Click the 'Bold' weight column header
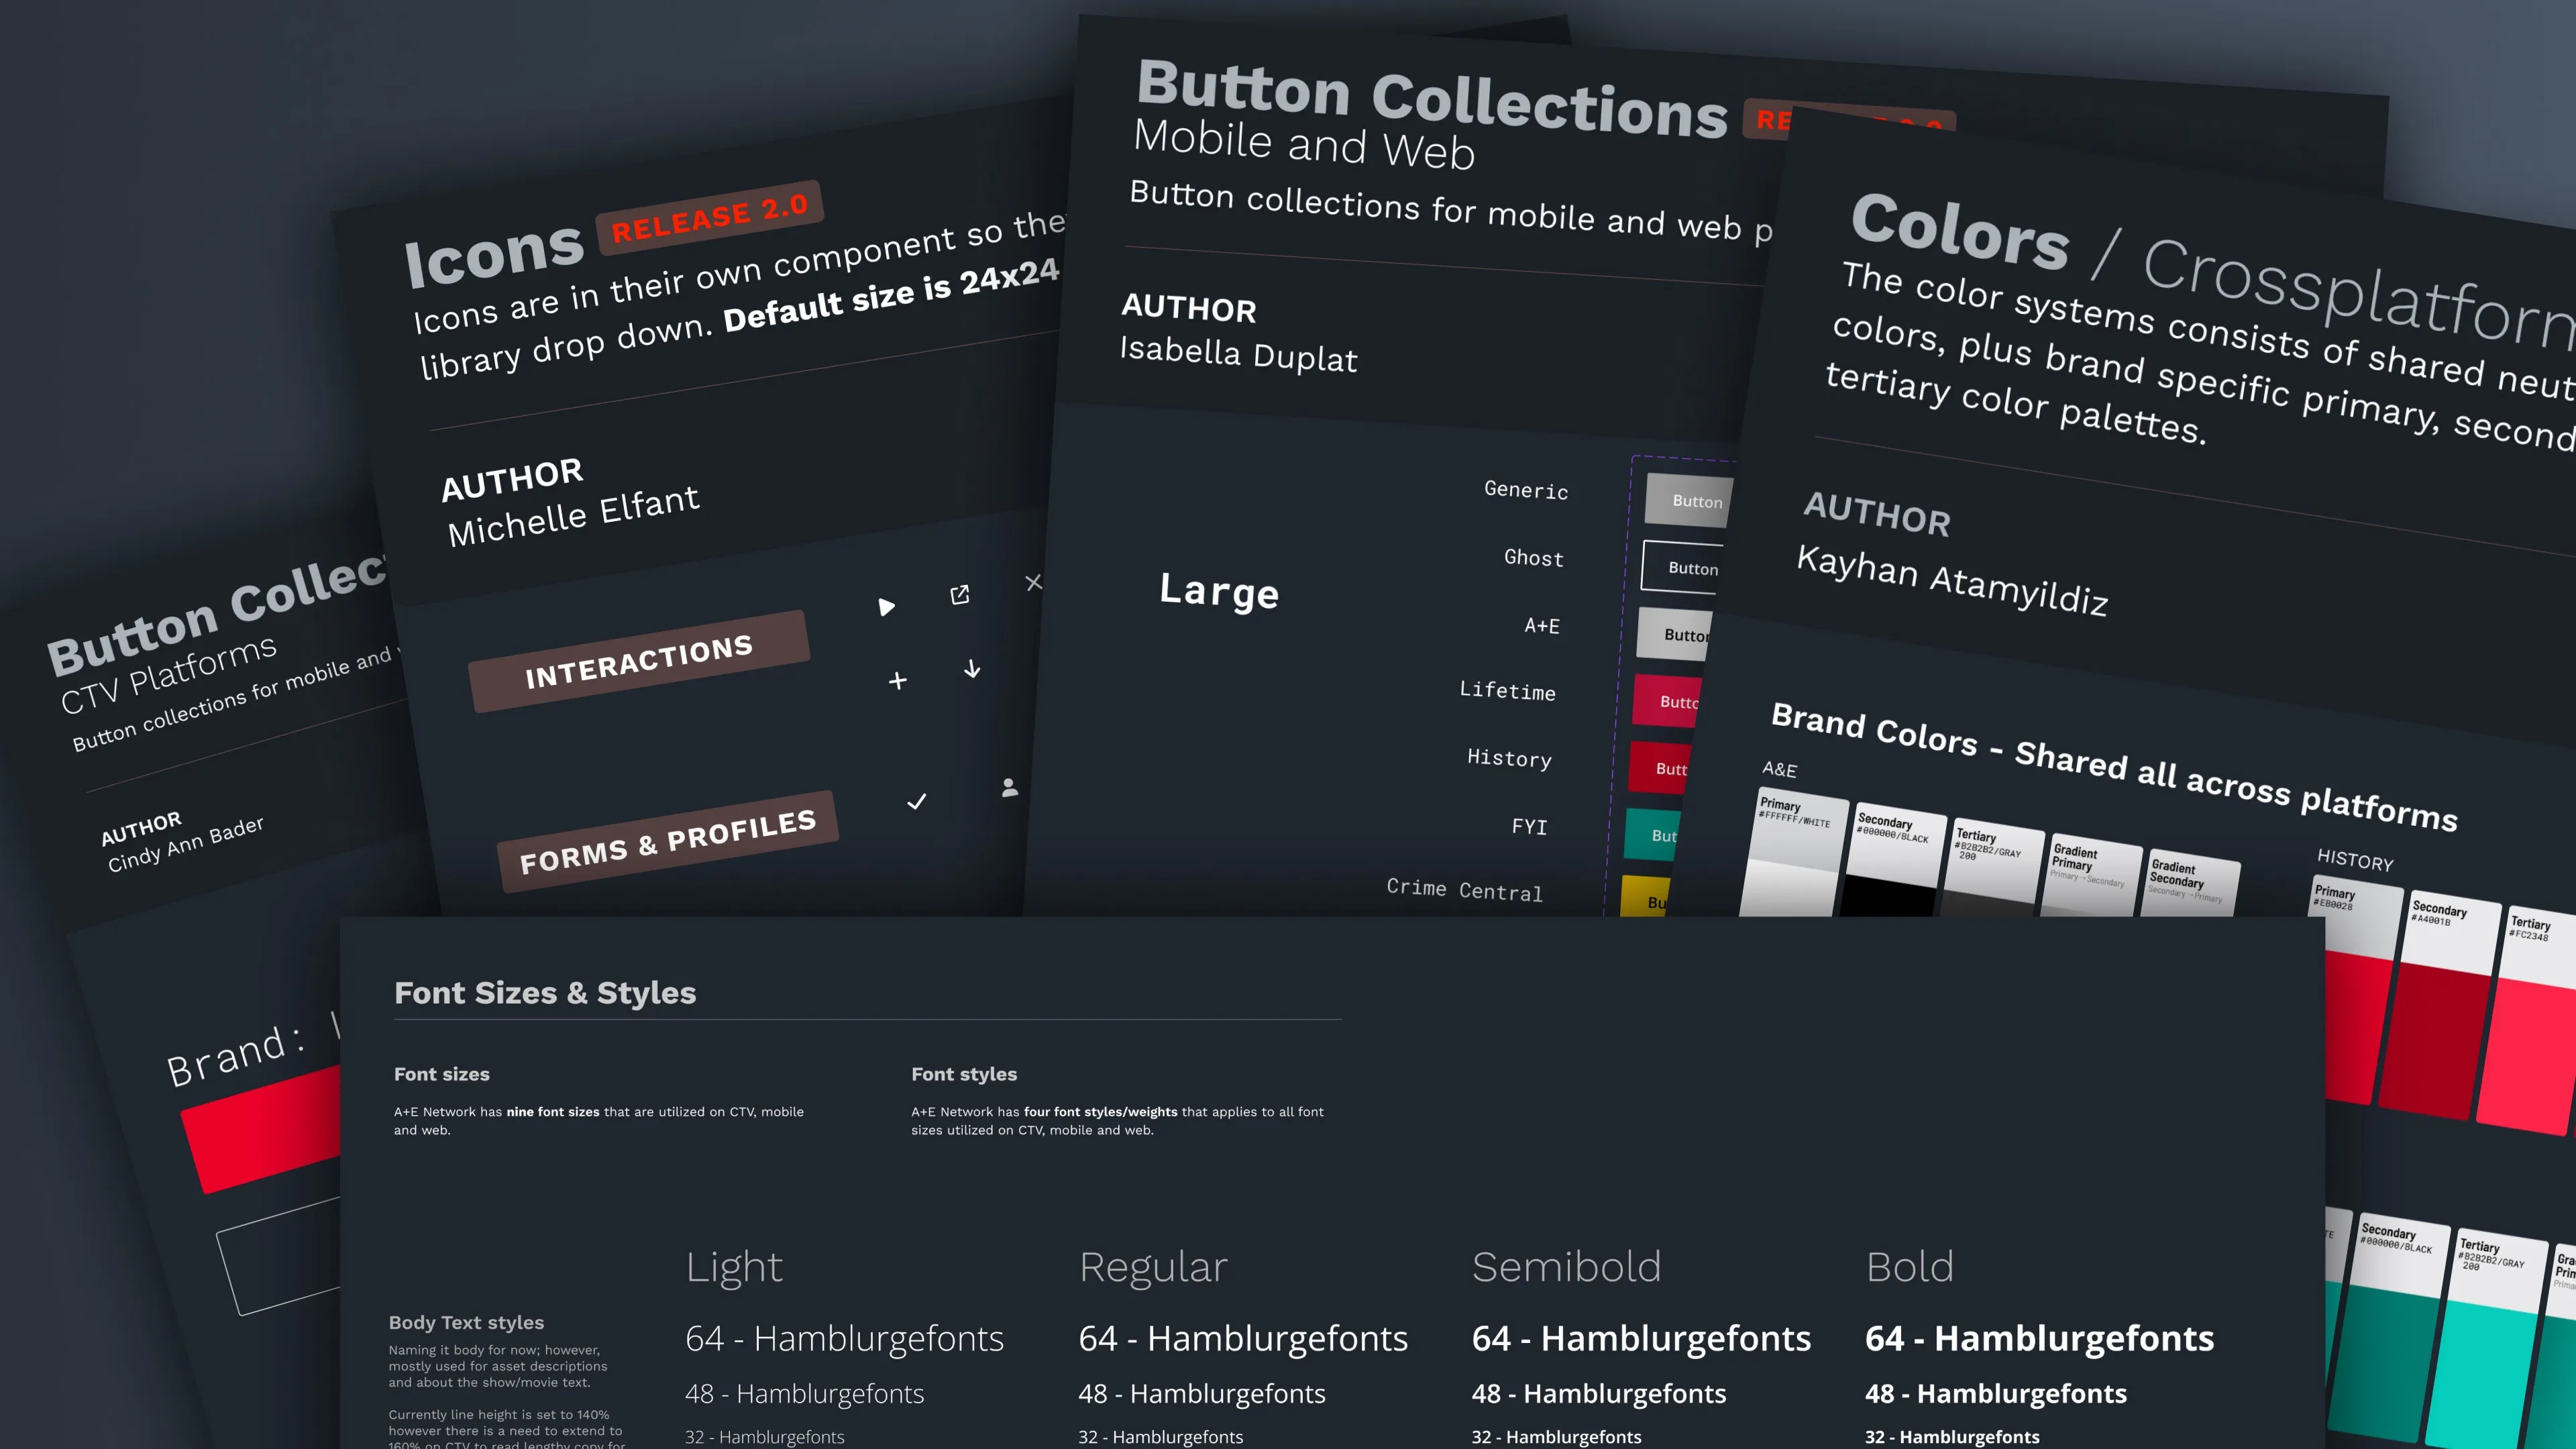 [1909, 1267]
